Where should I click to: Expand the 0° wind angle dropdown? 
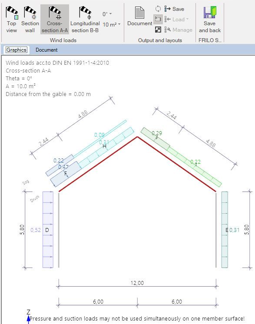pyautogui.click(x=107, y=14)
